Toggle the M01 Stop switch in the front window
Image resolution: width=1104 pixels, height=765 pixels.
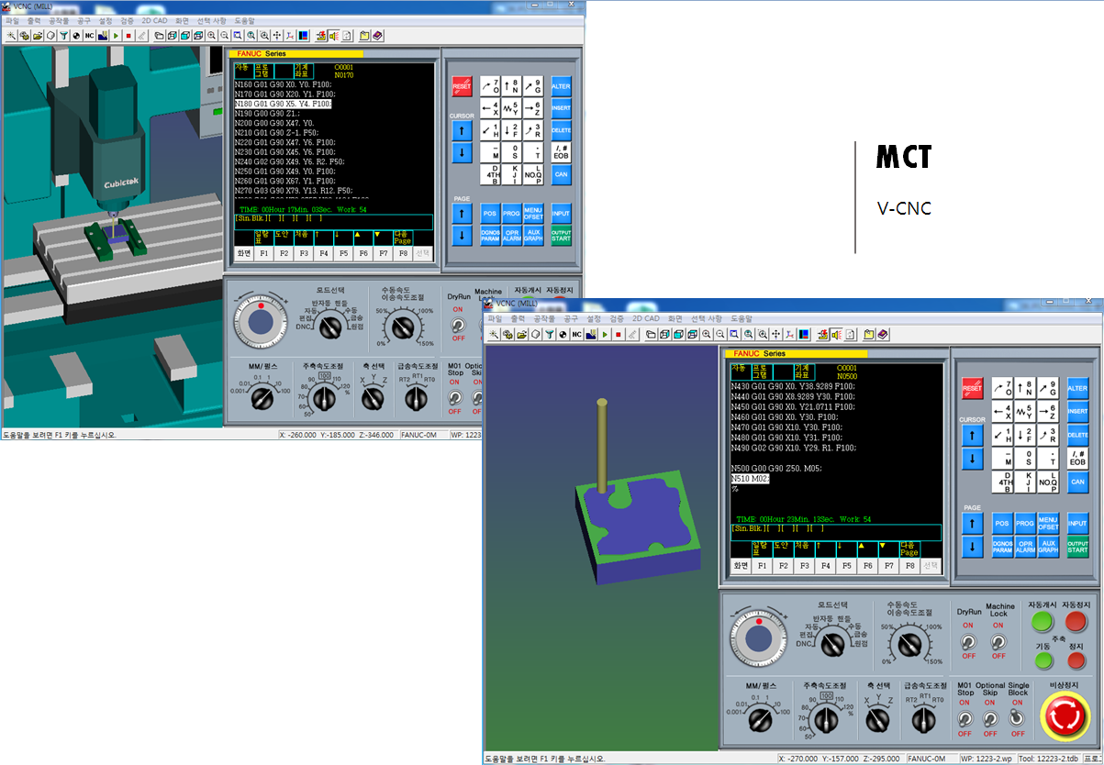tap(965, 719)
